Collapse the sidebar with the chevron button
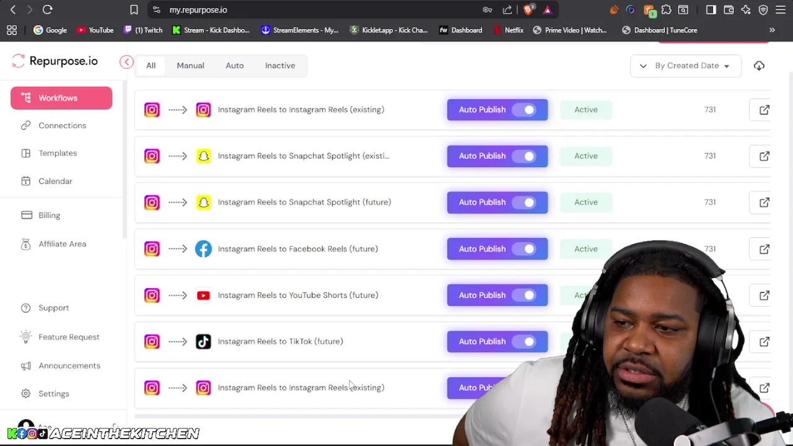 (x=126, y=62)
